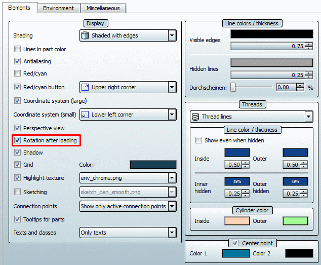Toggle the Shadow checkbox

(17, 153)
